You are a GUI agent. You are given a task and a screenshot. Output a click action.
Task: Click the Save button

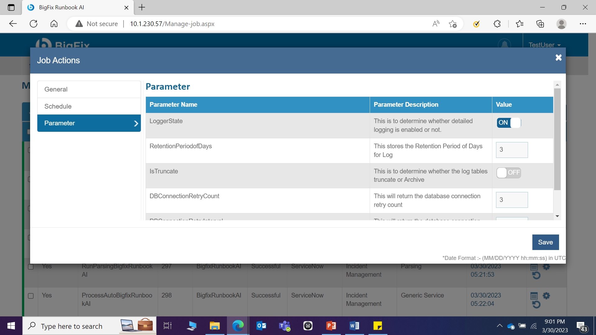click(545, 242)
